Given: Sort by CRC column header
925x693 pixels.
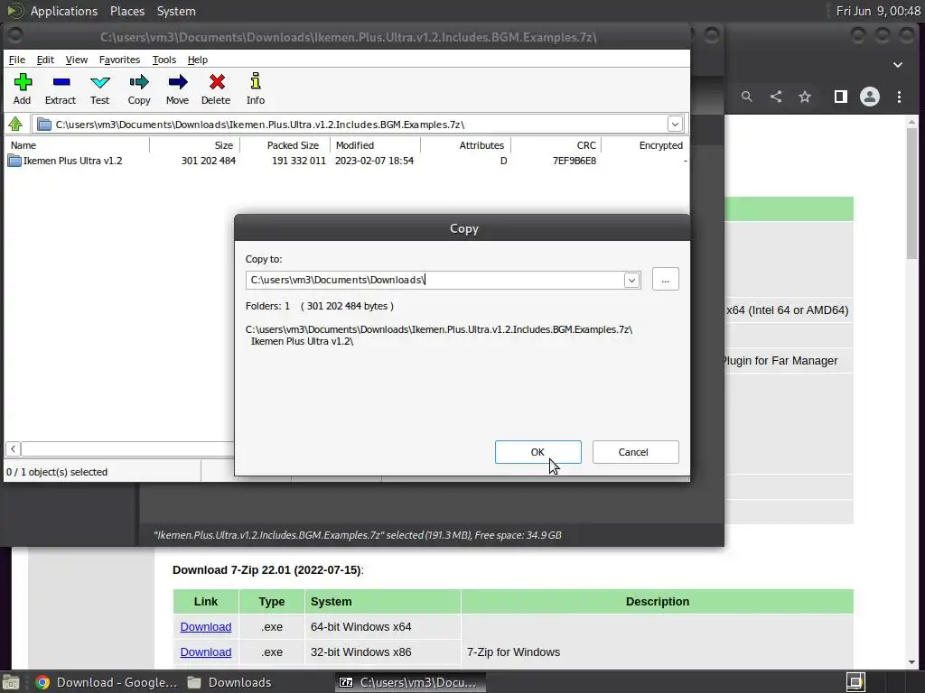Looking at the screenshot, I should click(x=556, y=145).
